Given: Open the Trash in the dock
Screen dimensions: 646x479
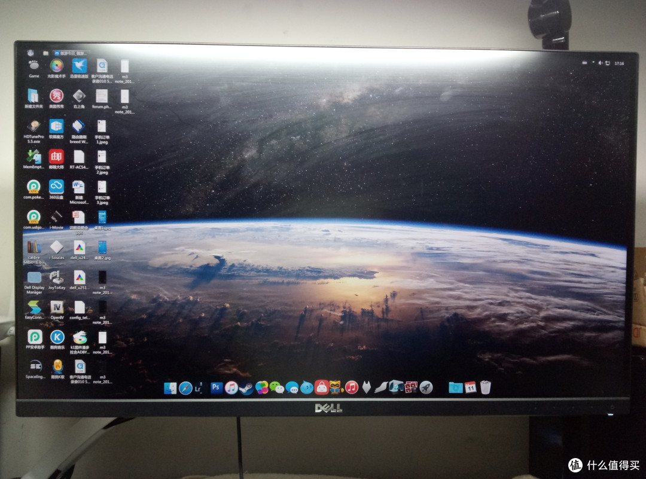Looking at the screenshot, I should tap(485, 388).
